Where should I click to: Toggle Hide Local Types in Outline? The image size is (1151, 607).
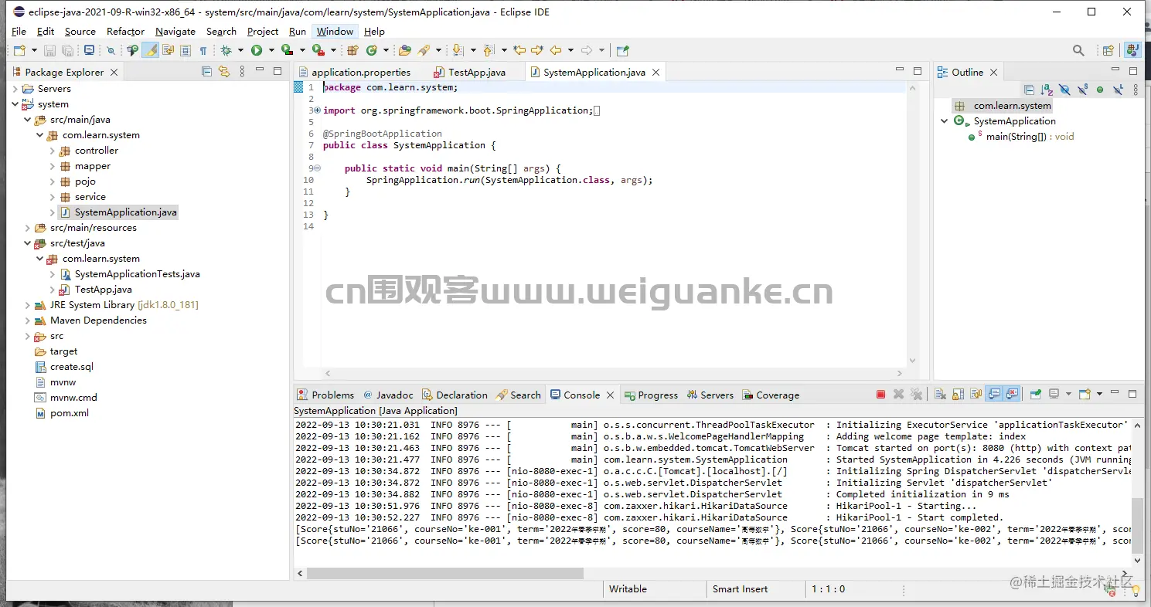(x=1118, y=90)
